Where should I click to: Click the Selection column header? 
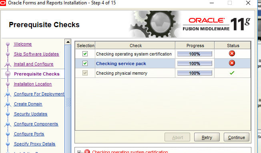click(85, 46)
